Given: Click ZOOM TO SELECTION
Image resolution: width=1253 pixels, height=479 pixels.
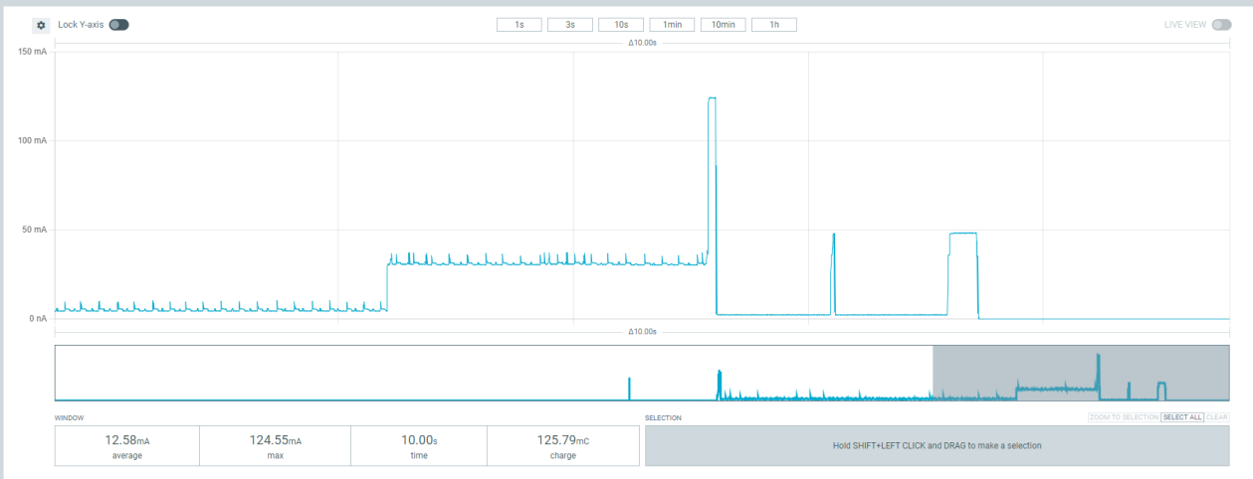Looking at the screenshot, I should (x=1124, y=417).
